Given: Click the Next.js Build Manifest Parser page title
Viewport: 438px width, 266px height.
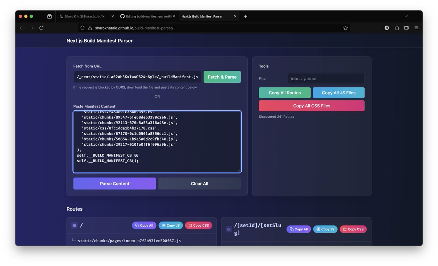Looking at the screenshot, I should coord(100,41).
